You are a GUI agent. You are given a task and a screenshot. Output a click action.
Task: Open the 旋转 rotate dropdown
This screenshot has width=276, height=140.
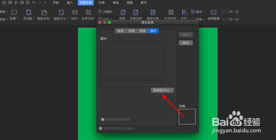203,19
